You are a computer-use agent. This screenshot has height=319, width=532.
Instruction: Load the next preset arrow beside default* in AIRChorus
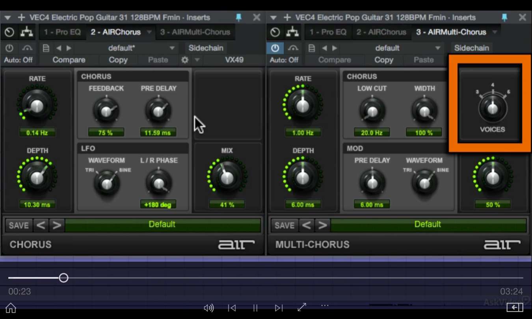(x=69, y=48)
